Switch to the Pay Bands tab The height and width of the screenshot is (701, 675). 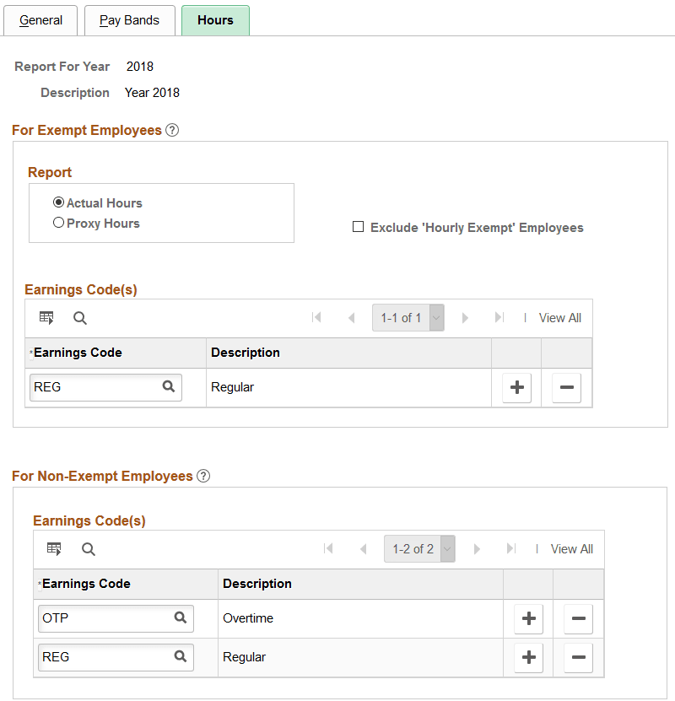pos(129,19)
